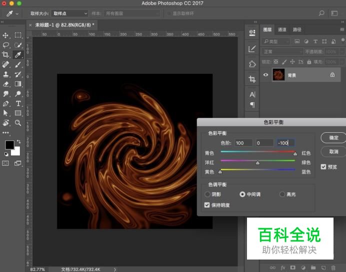The width and height of the screenshot is (346, 272).
Task: Click the second 色阶 field showing 0
Action: click(x=265, y=143)
